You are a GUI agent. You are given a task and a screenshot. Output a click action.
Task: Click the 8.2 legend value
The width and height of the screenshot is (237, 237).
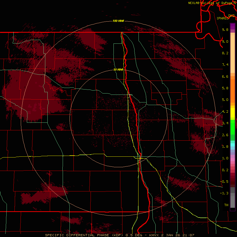225,53
